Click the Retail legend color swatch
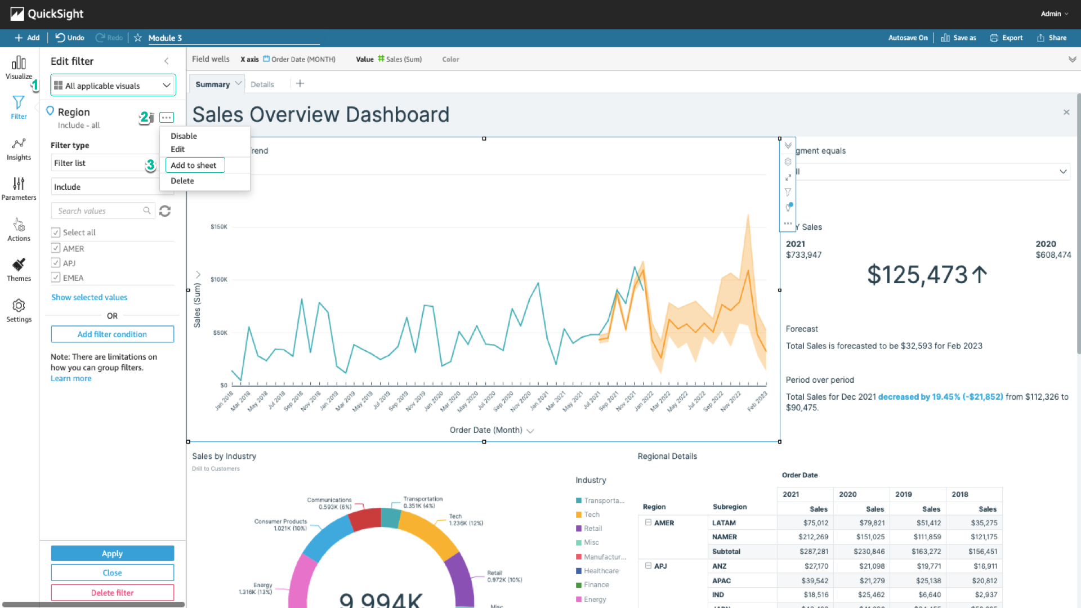 (579, 529)
